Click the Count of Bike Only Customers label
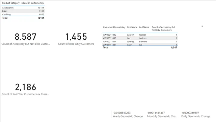Image resolution: width=216 pixels, height=122 pixels. click(x=76, y=44)
